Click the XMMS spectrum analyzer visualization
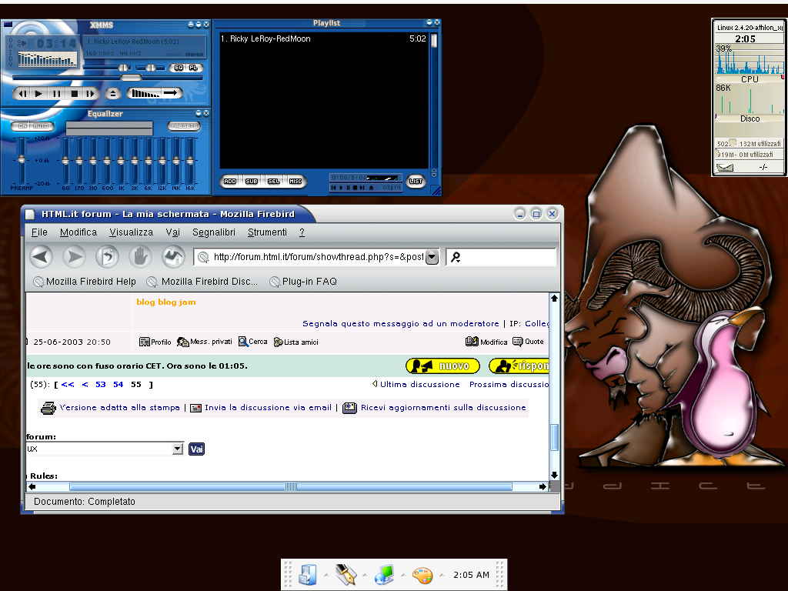 [47, 59]
